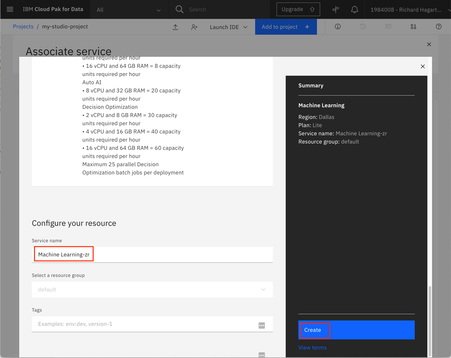Open the notifications bell
This screenshot has width=451, height=358.
coord(354,9)
